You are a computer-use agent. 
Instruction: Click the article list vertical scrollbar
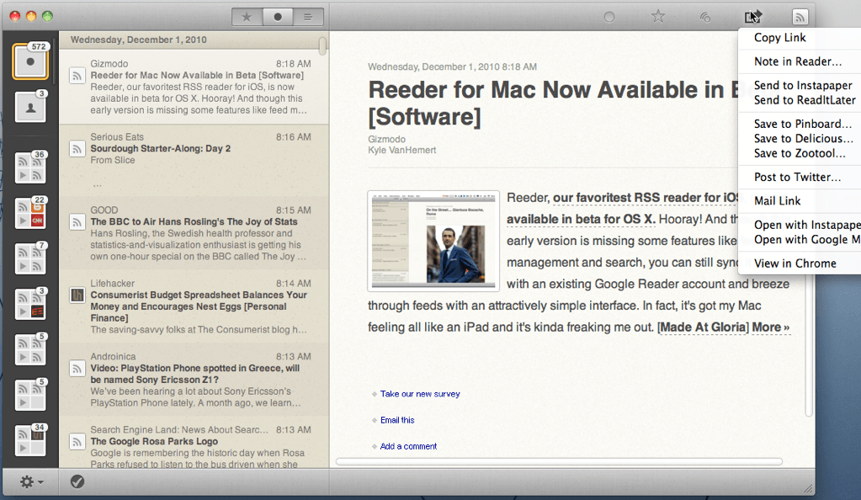(322, 45)
